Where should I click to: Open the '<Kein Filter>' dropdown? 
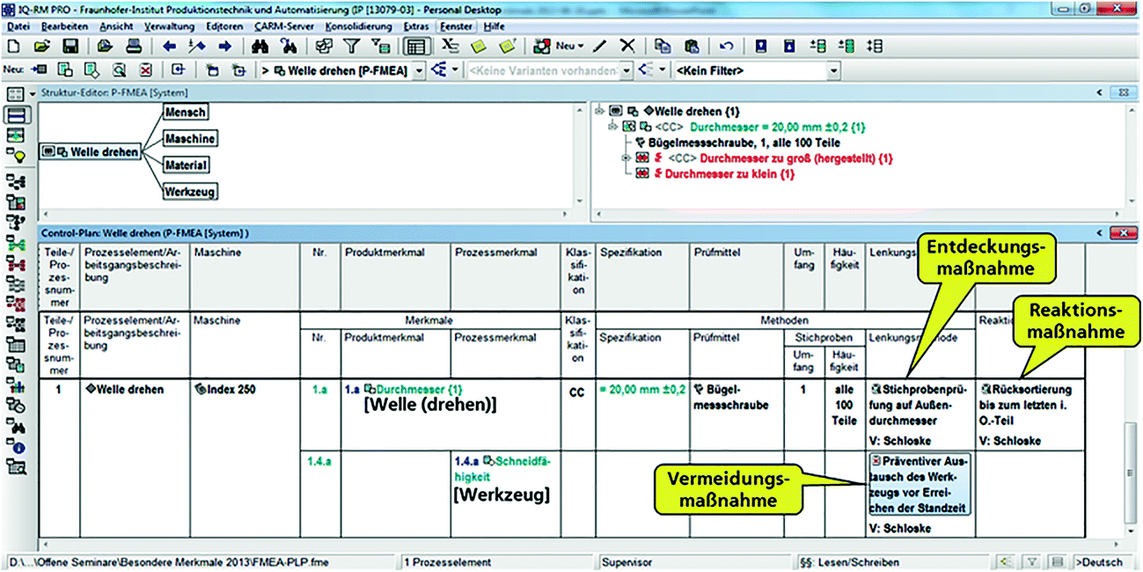tap(832, 70)
